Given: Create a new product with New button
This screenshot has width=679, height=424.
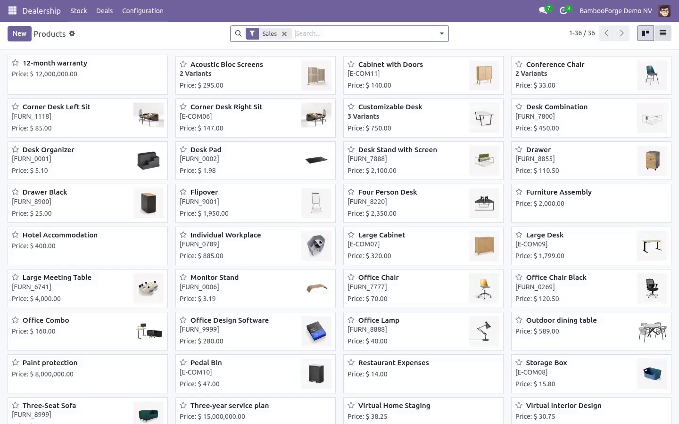Looking at the screenshot, I should (19, 33).
